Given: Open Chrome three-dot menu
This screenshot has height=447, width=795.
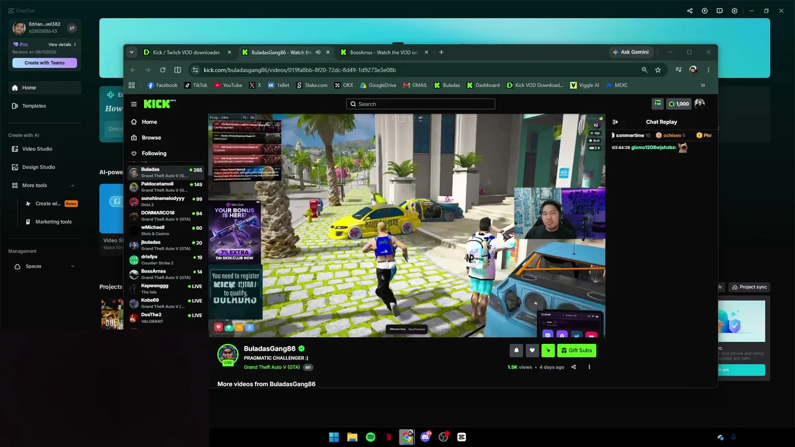Looking at the screenshot, I should point(708,70).
